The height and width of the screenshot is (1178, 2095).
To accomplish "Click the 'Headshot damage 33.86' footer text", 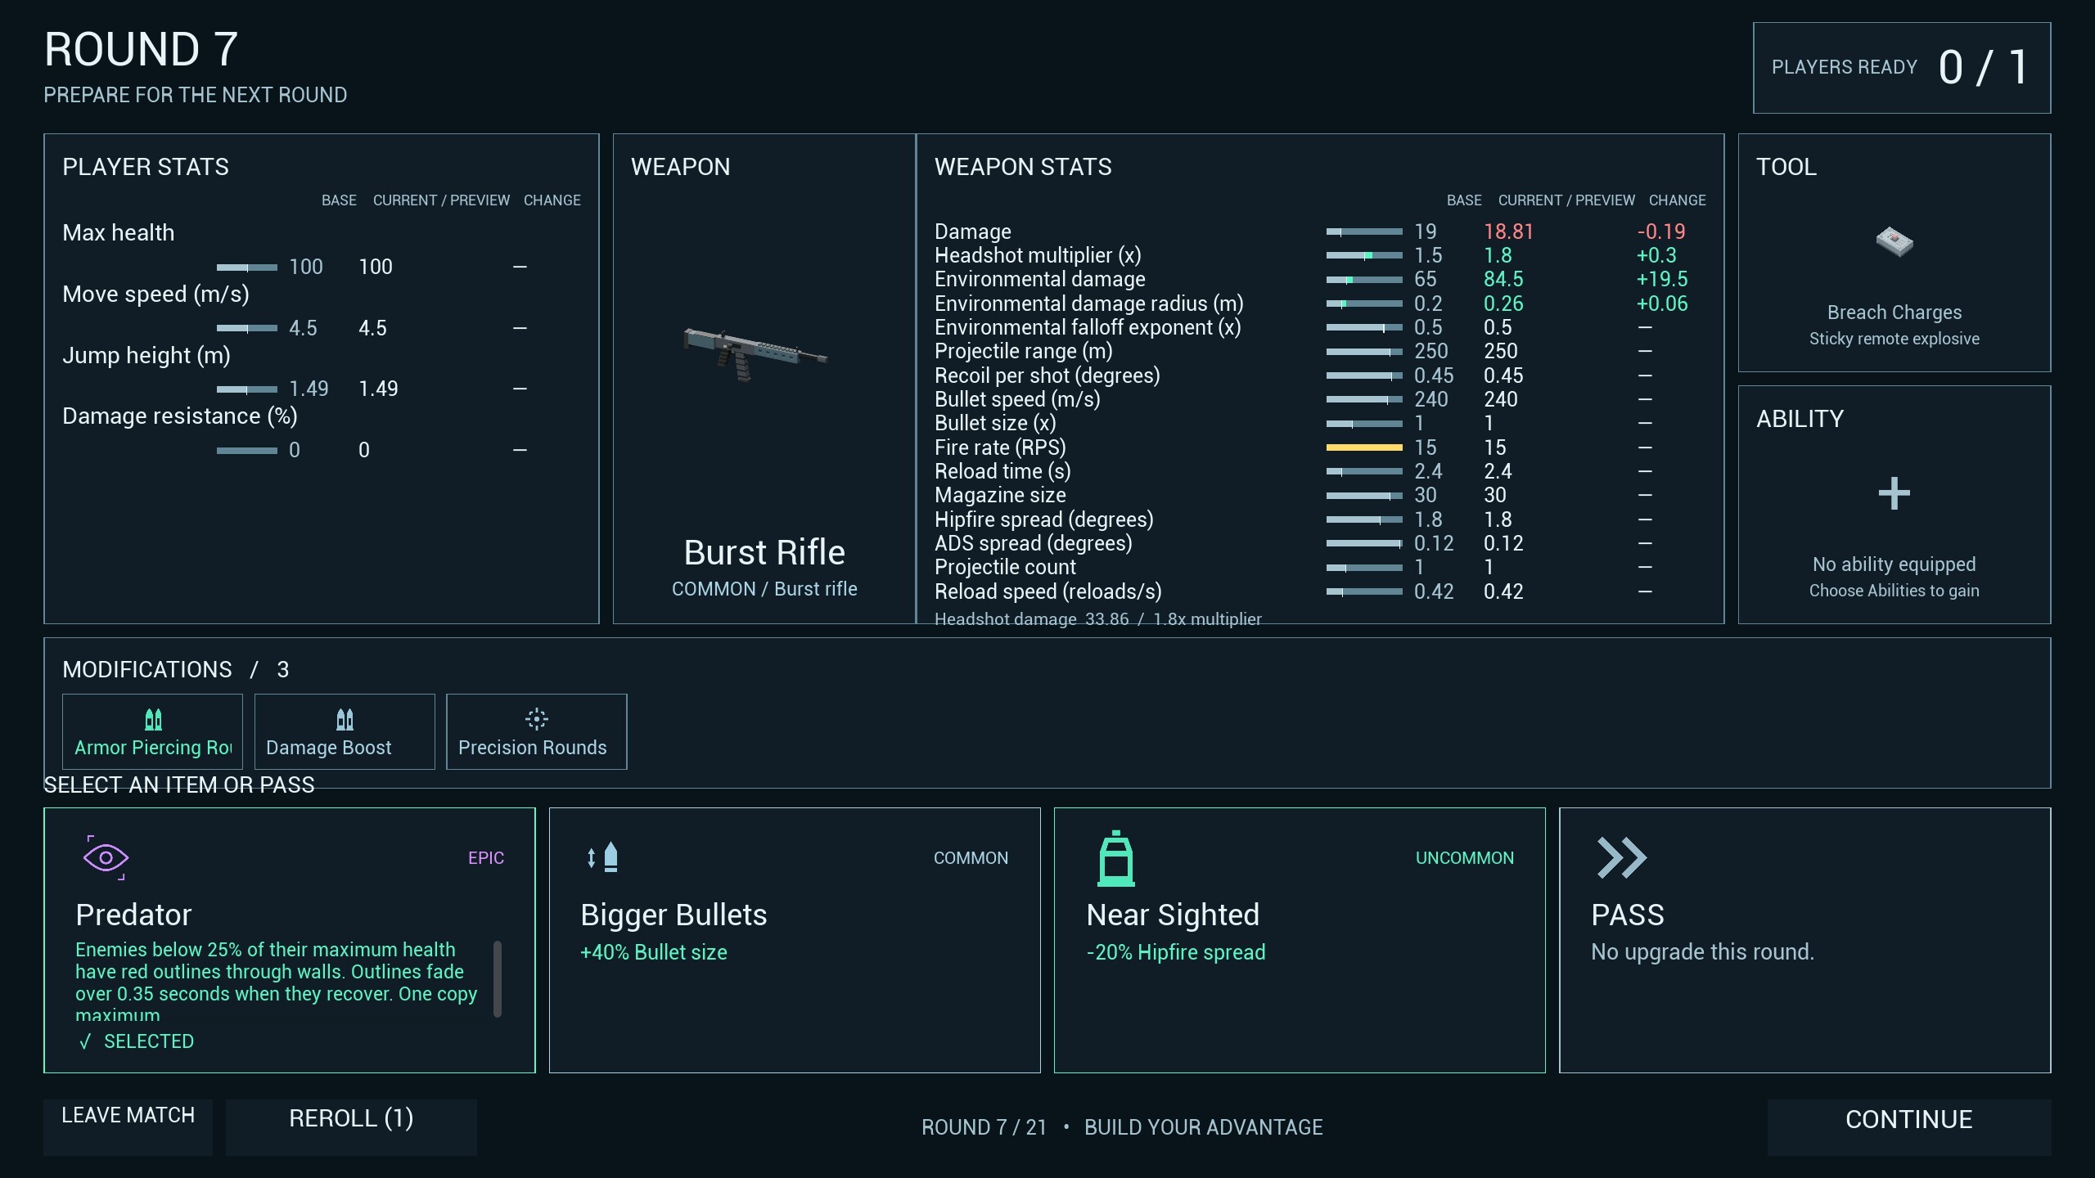I will (1031, 618).
